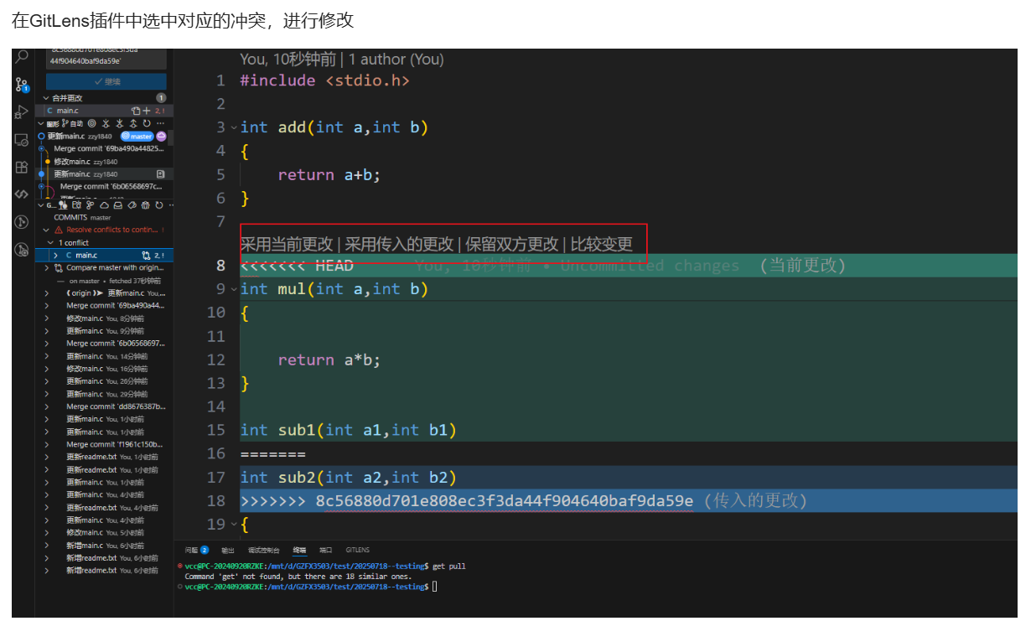Fold the add function at line 3
The height and width of the screenshot is (621, 1031).
tap(234, 127)
